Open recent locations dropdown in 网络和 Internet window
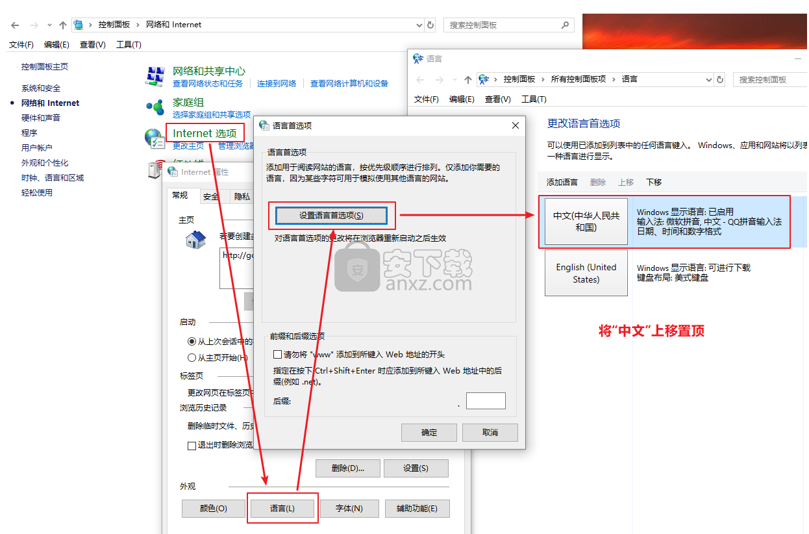 (49, 25)
